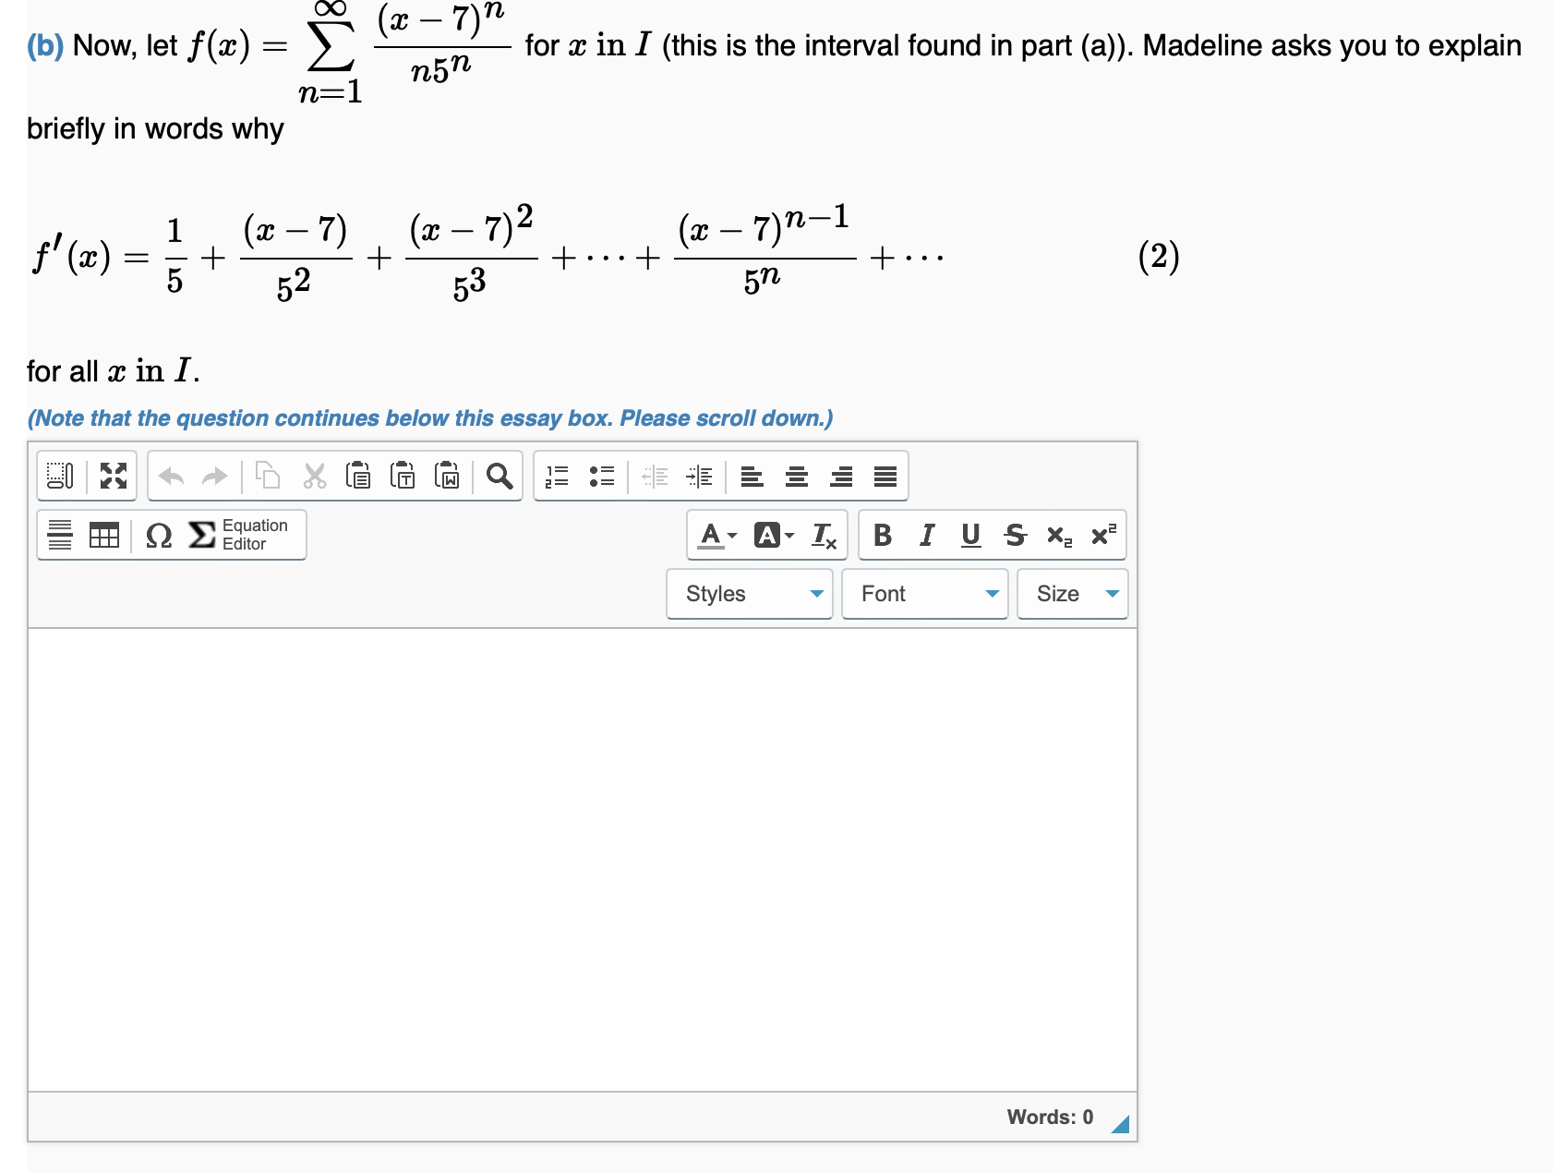Open the Styles dropdown
Screen dimensions: 1553x1173
tap(748, 594)
